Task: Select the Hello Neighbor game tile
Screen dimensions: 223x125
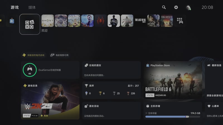Action: [87, 21]
